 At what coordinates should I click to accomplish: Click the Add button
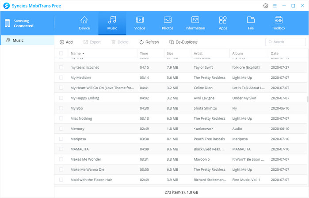[66, 42]
